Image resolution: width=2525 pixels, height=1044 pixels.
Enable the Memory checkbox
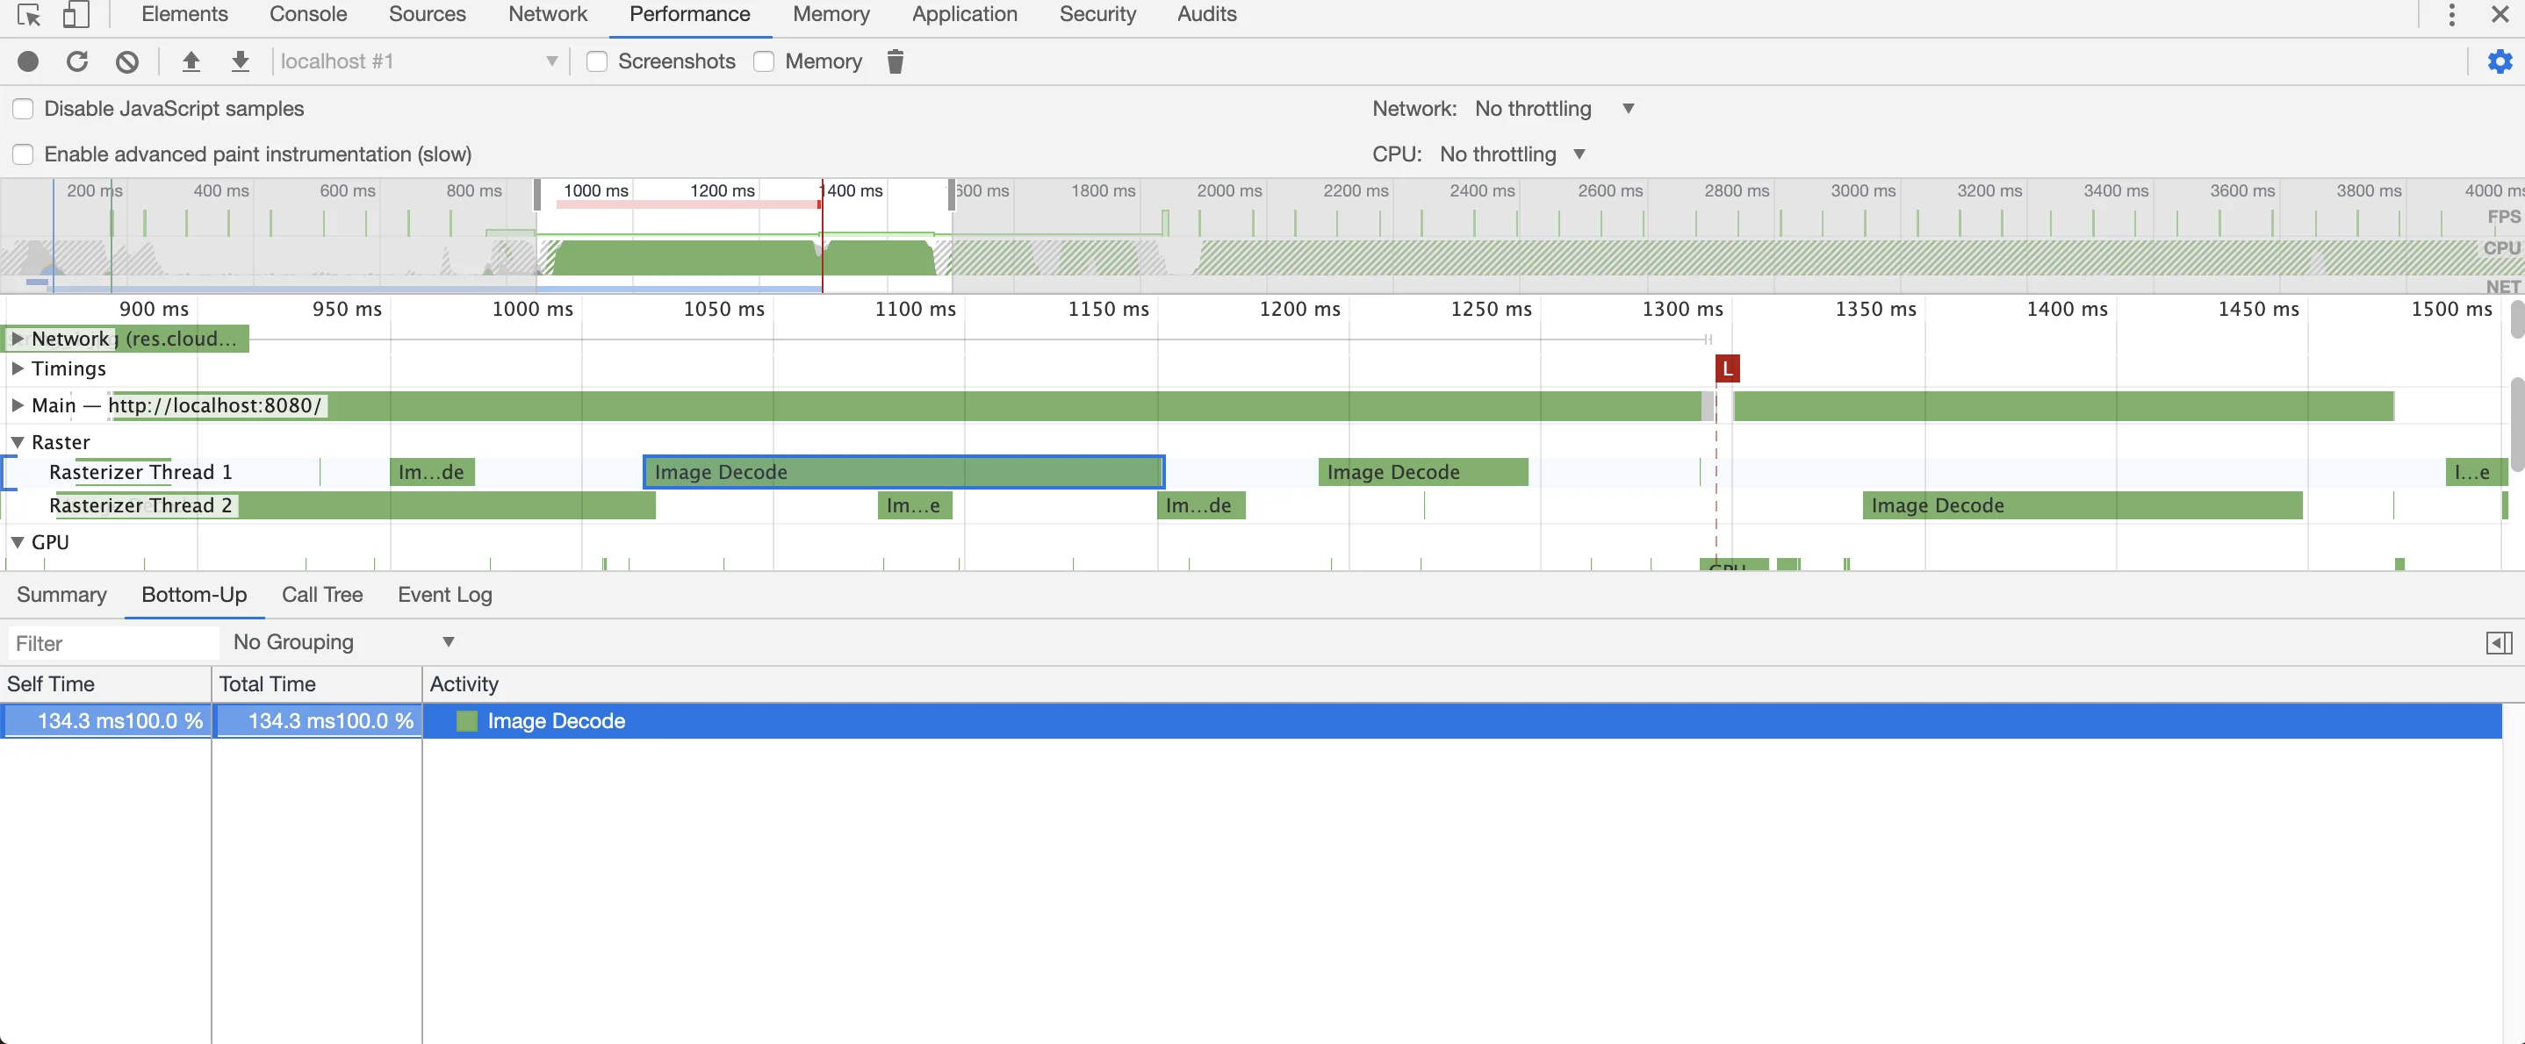765,61
